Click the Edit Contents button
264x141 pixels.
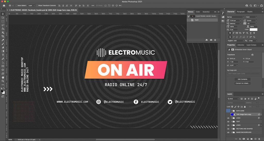[242, 79]
